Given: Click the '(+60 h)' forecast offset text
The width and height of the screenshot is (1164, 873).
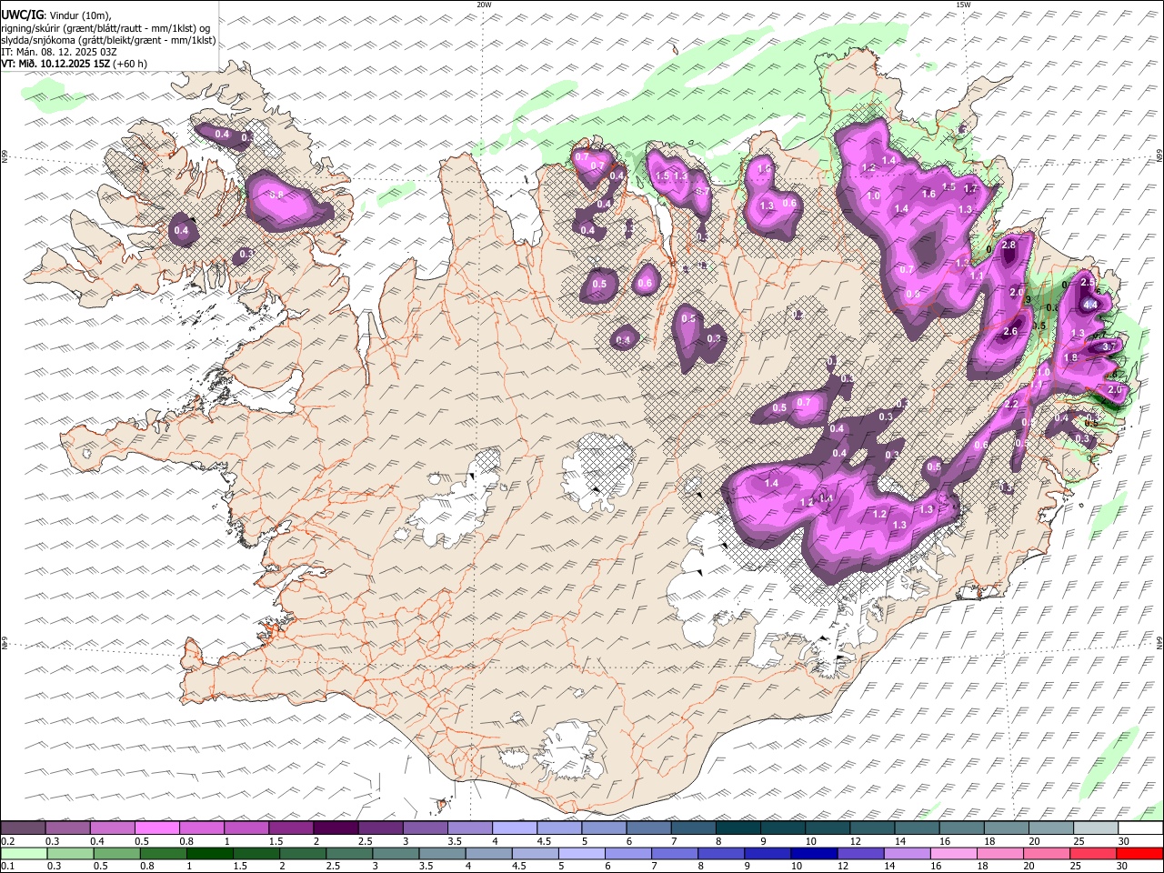Looking at the screenshot, I should pyautogui.click(x=131, y=64).
